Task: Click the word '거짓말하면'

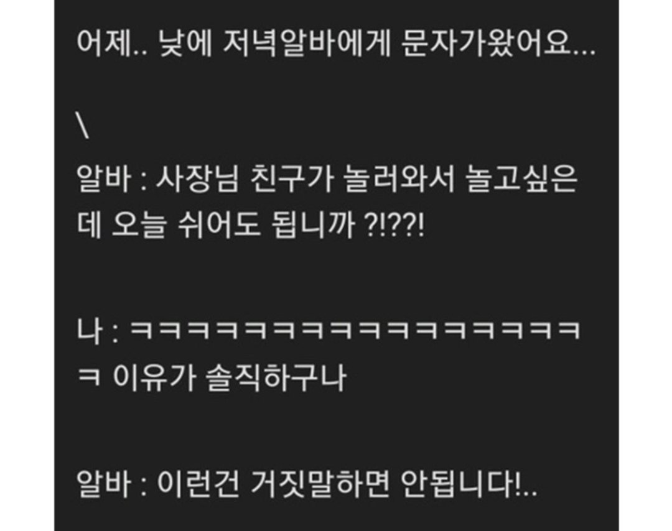Action: coord(320,484)
